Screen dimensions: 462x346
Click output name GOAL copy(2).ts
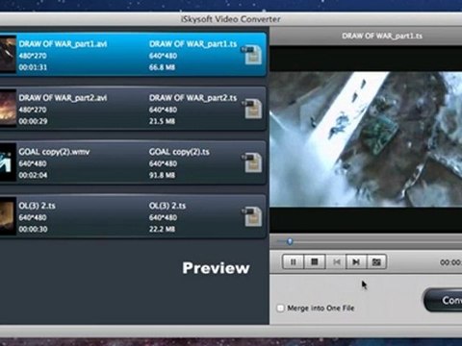click(179, 152)
